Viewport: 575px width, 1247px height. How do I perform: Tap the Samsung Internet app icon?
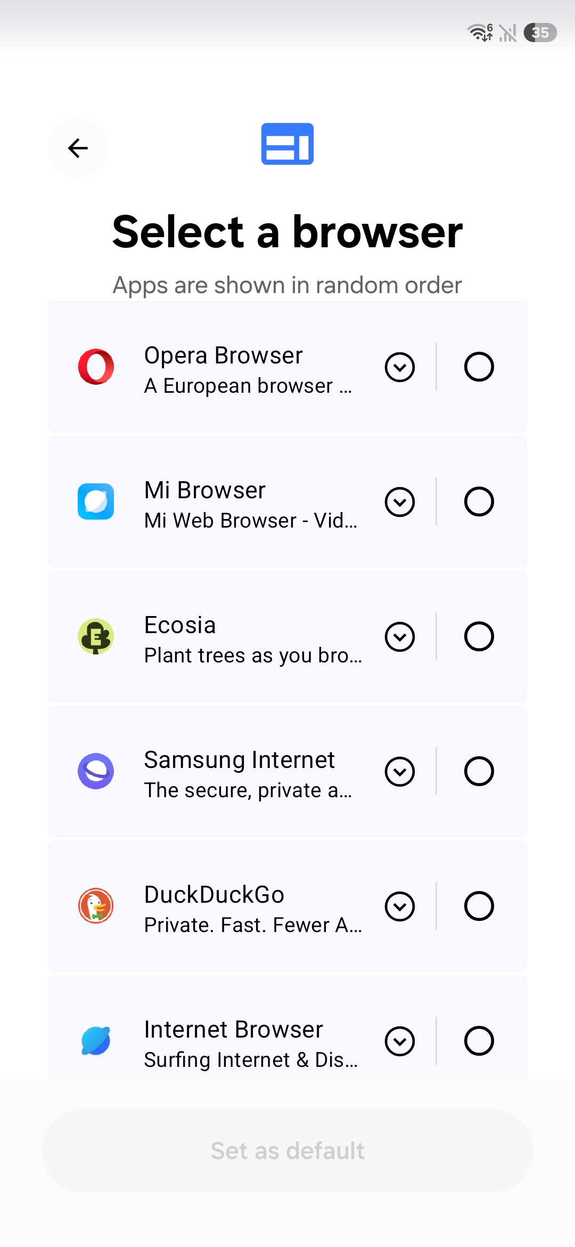(x=96, y=771)
